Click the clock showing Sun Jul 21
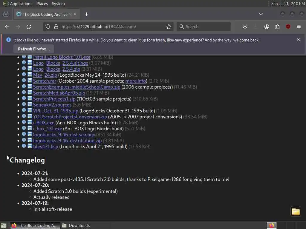 point(288,4)
